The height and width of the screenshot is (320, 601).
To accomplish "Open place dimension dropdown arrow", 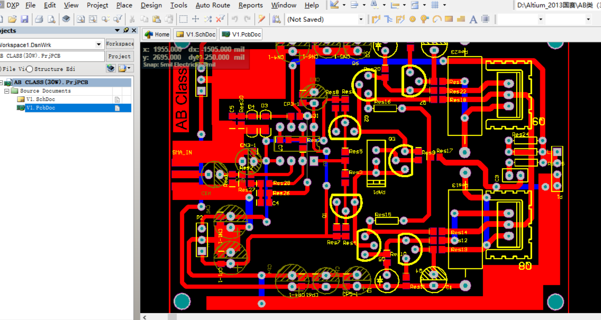I will pos(404,5).
